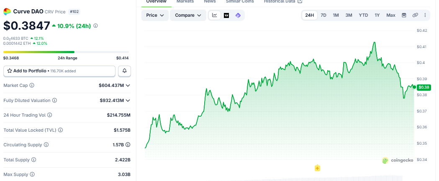Select the 24H time range
Image resolution: width=439 pixels, height=181 pixels.
tap(309, 15)
